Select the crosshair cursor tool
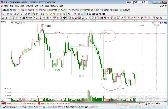The height and width of the screenshot is (109, 168). [x=72, y=14]
